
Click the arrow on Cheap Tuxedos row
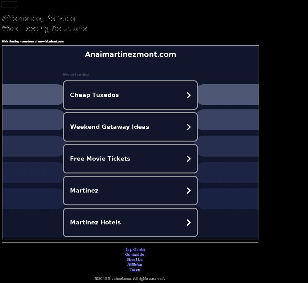pyautogui.click(x=189, y=95)
